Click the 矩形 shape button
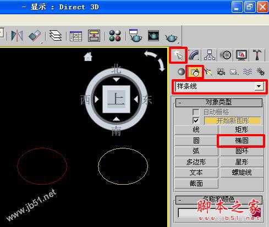The image size is (269, 227). (241, 130)
